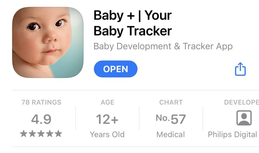The height and width of the screenshot is (153, 259).
Task: Tap the 12+ age rating
Action: pos(107,119)
